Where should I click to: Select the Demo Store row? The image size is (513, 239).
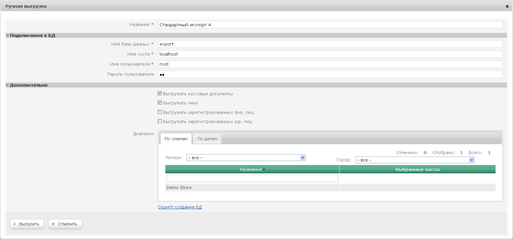pyautogui.click(x=252, y=188)
